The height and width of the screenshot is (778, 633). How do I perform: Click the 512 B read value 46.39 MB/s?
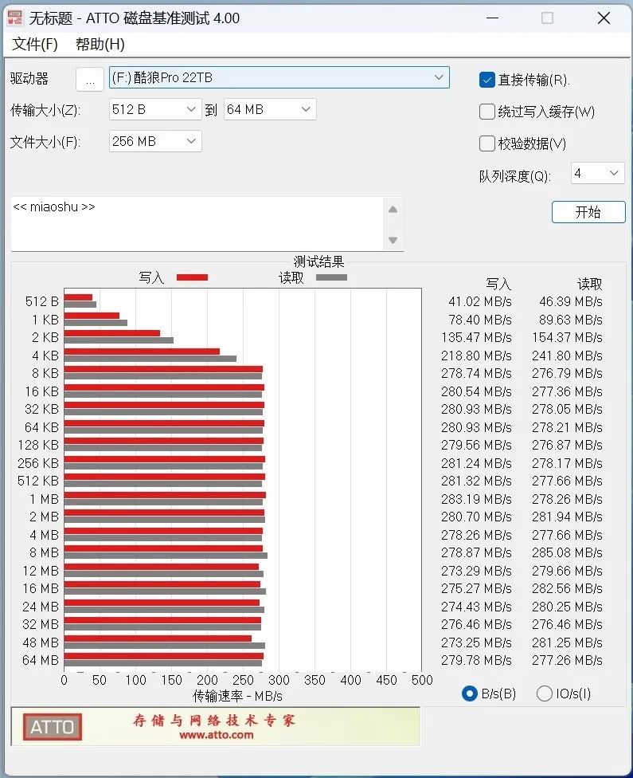click(x=571, y=301)
